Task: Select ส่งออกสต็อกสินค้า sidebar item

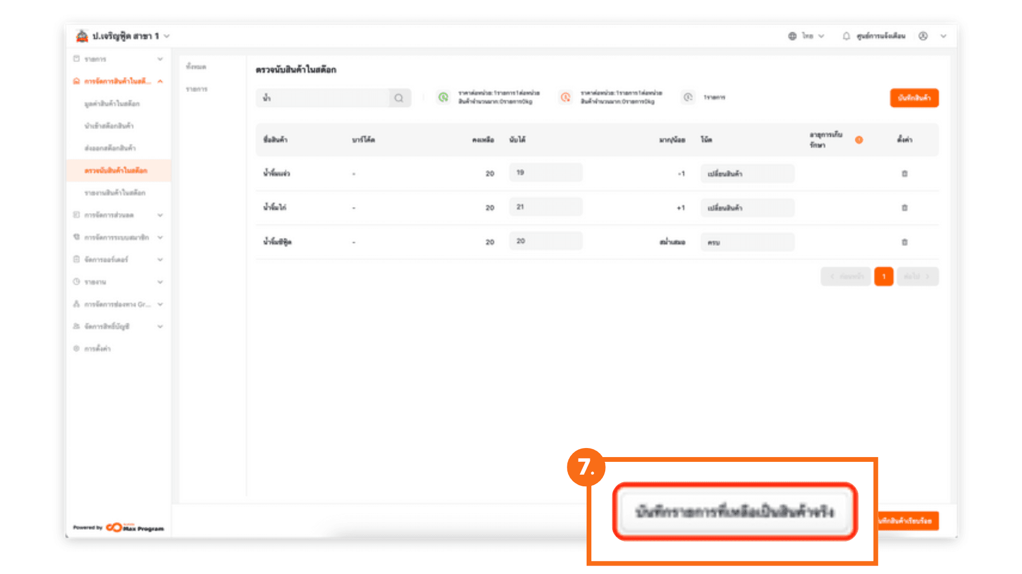Action: point(110,148)
